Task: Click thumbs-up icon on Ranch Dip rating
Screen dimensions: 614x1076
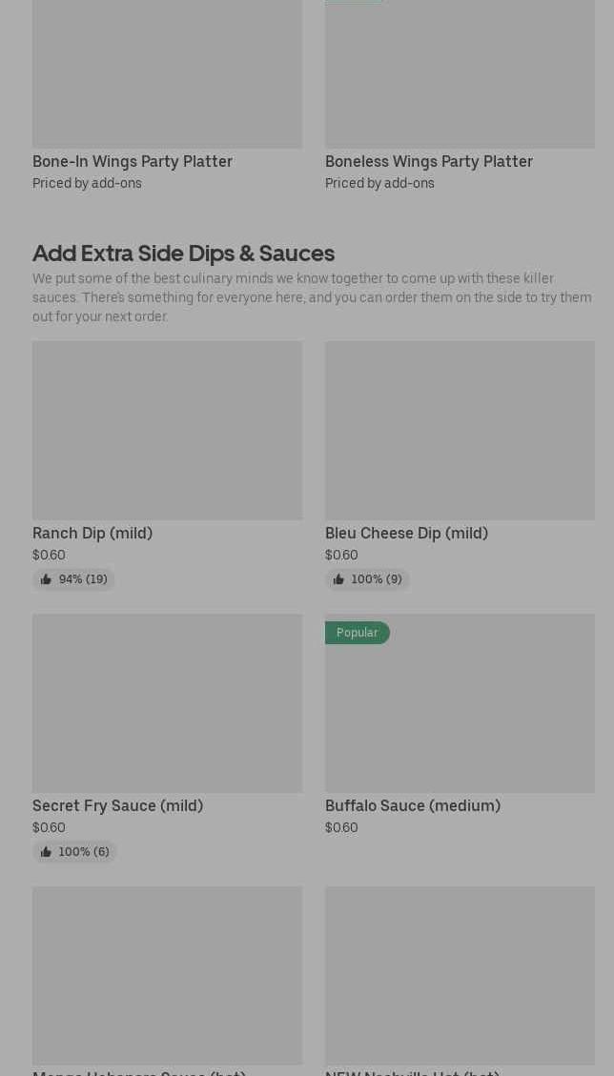Action: pyautogui.click(x=46, y=579)
